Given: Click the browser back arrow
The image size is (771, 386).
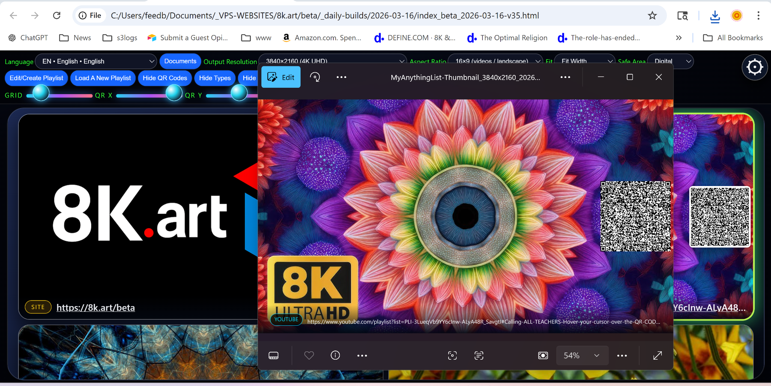Looking at the screenshot, I should 14,15.
